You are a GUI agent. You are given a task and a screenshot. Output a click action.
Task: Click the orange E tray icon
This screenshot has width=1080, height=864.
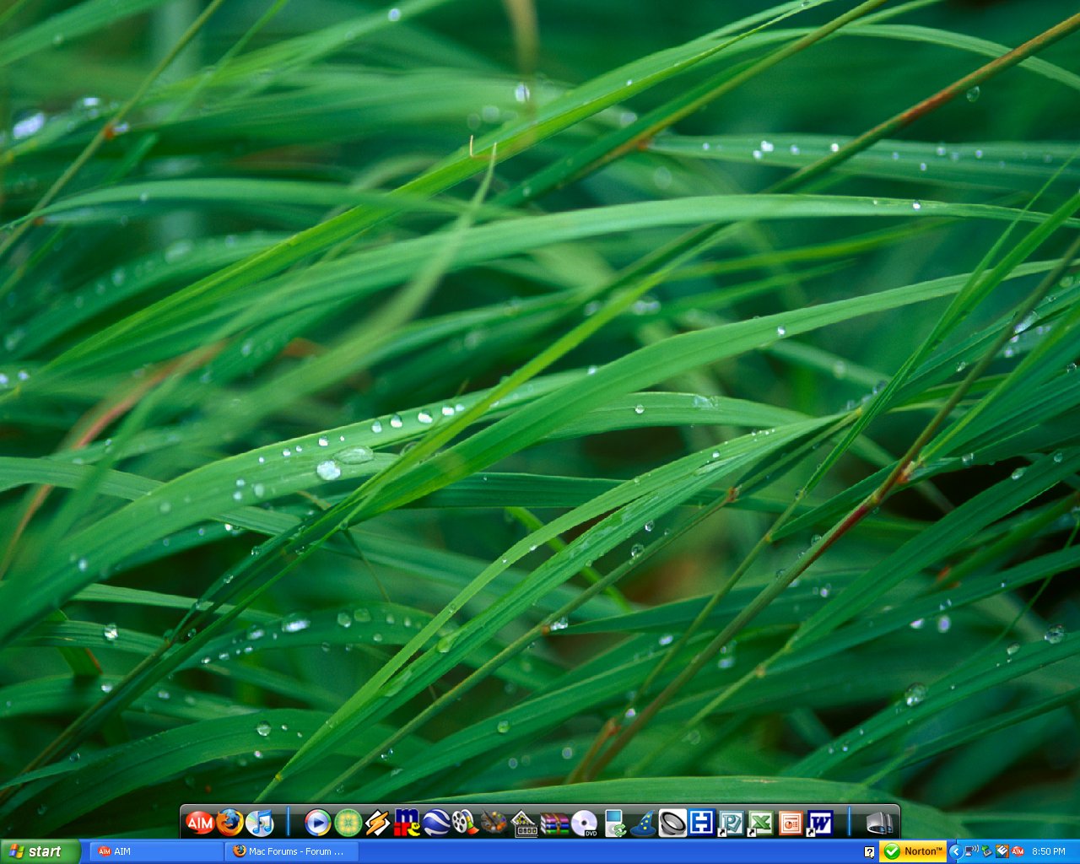1002,851
